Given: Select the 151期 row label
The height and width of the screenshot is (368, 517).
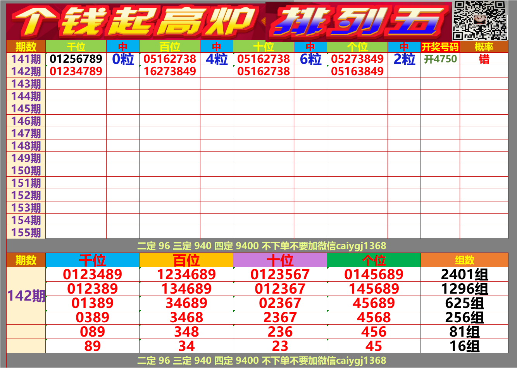Looking at the screenshot, I should pos(26,183).
